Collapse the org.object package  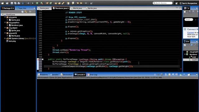(5, 28)
